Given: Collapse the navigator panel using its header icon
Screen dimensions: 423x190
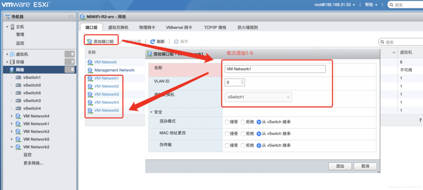Looking at the screenshot, I should click(x=71, y=17).
